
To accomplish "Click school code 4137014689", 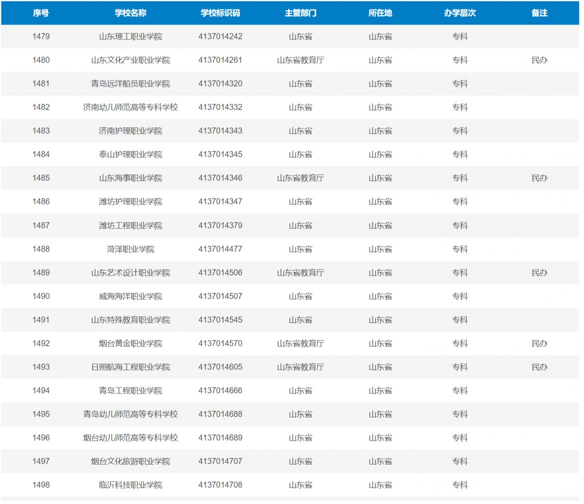I will pos(220,437).
